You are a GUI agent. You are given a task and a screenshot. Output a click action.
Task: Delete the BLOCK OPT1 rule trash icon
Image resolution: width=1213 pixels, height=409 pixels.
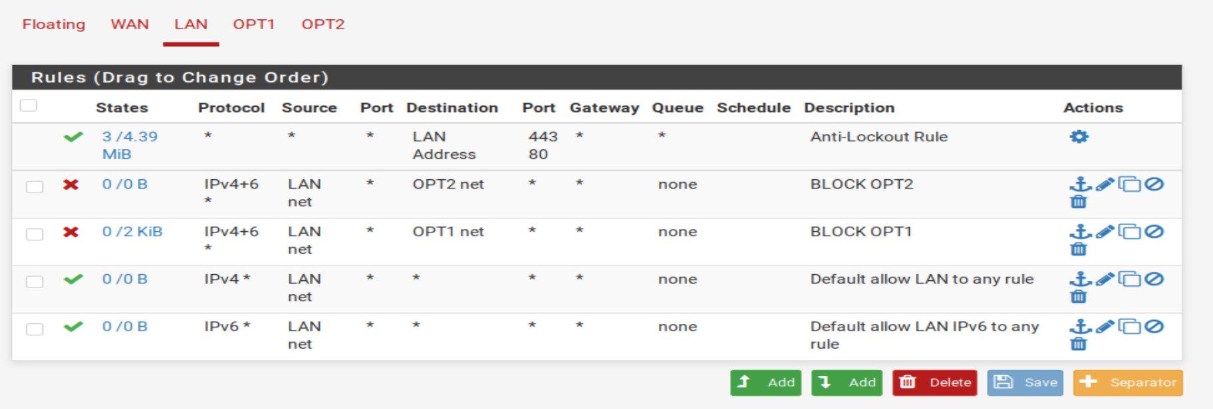(x=1079, y=249)
